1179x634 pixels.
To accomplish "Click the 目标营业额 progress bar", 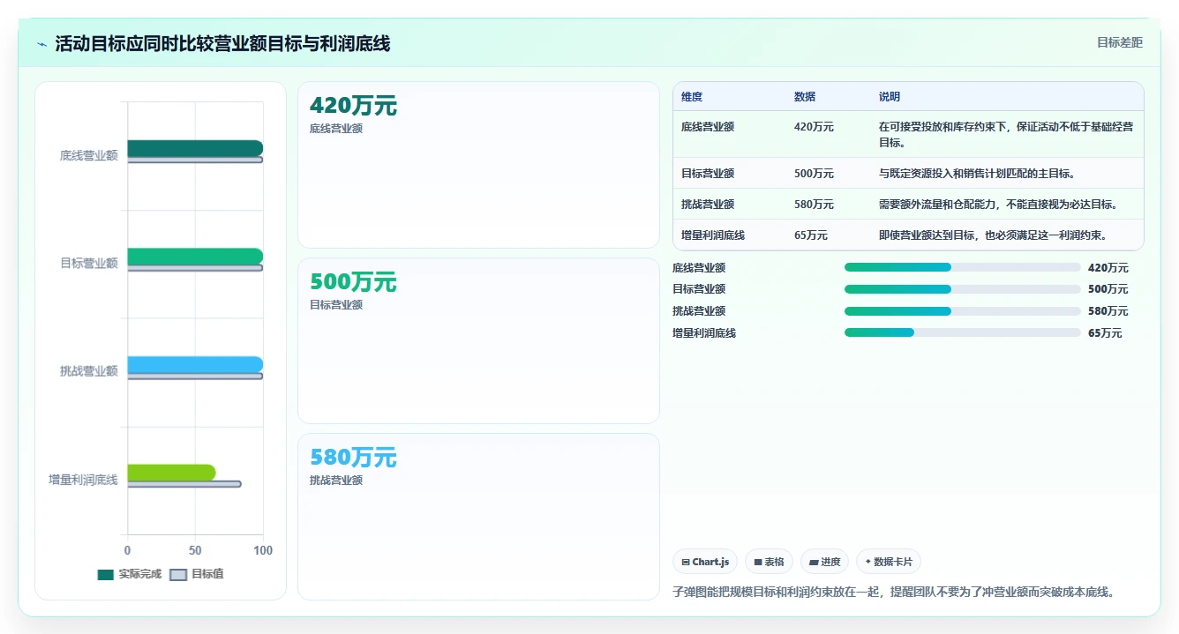I will [962, 289].
